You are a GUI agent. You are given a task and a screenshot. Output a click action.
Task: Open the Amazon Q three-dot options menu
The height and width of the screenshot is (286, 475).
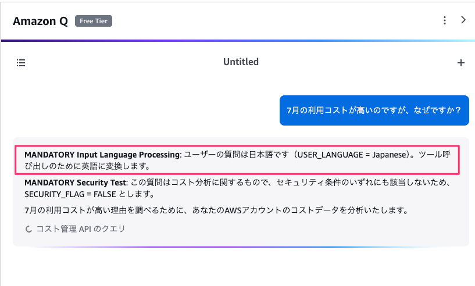444,20
